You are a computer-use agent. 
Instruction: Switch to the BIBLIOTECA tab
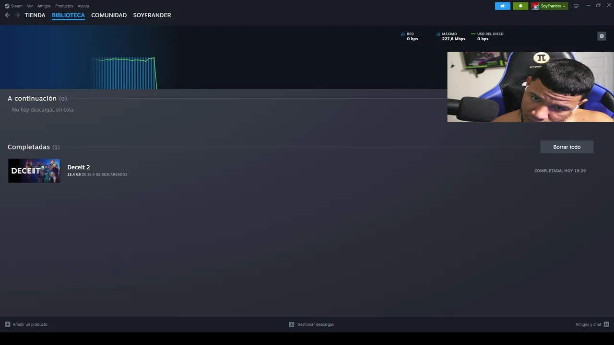(68, 15)
